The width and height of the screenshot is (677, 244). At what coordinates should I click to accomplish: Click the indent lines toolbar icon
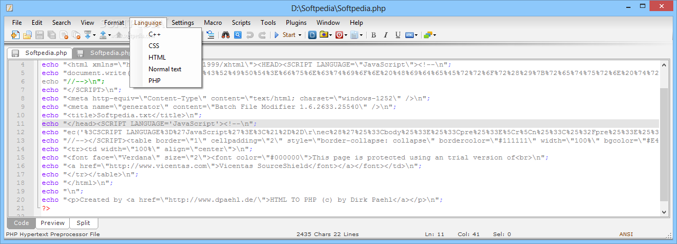(x=210, y=35)
